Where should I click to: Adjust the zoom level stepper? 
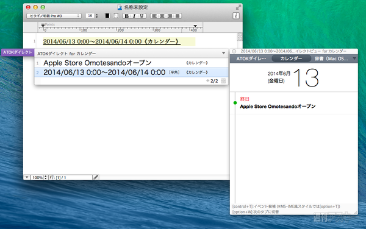(x=46, y=177)
